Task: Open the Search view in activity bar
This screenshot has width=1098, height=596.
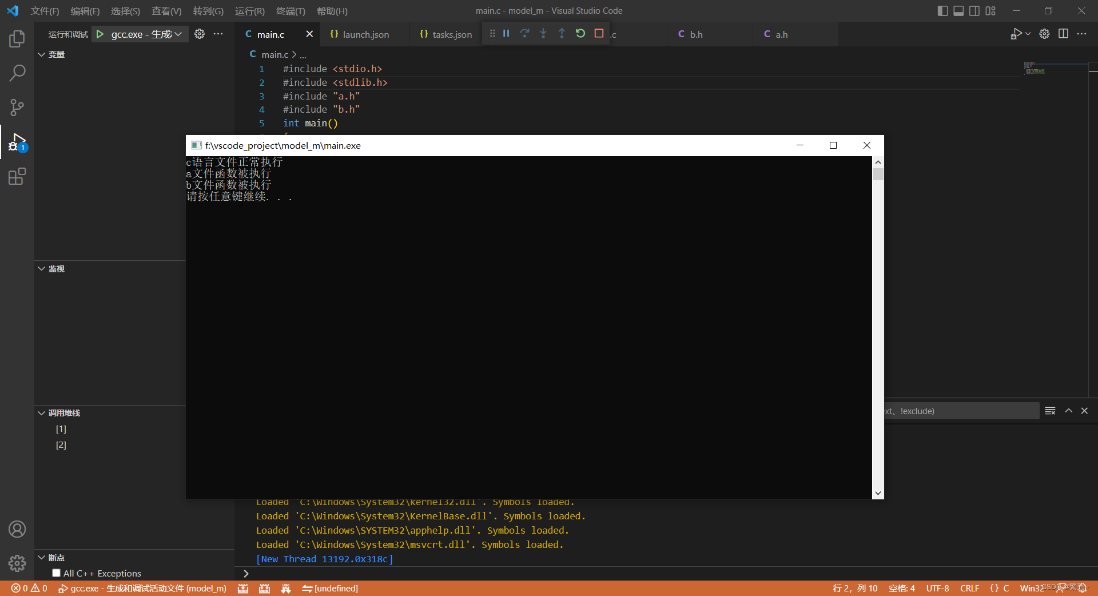Action: click(x=17, y=73)
